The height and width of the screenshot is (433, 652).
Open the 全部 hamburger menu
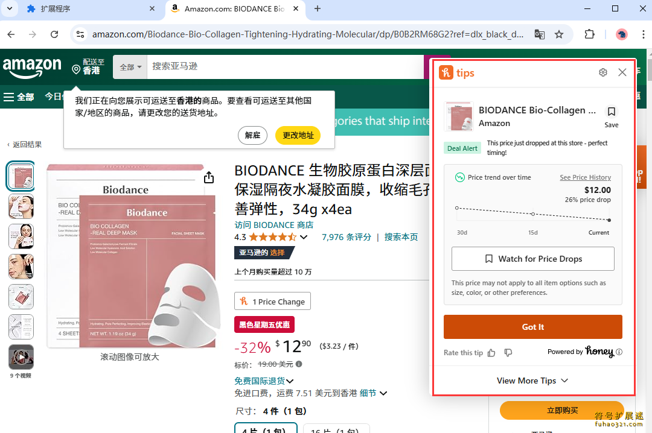(x=19, y=97)
